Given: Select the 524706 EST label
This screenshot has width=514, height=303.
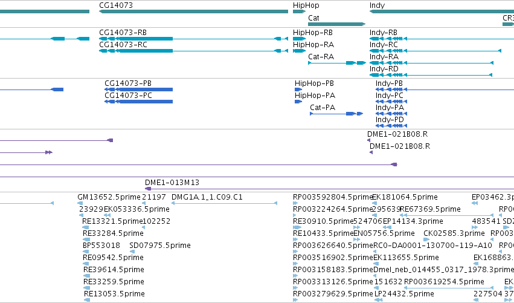Looking at the screenshot, I should point(368,221).
